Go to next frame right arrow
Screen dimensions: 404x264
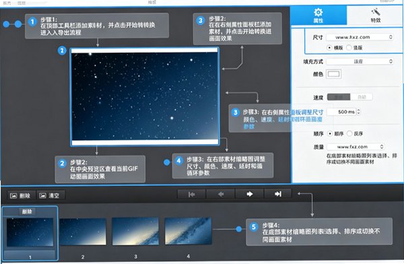click(249, 194)
